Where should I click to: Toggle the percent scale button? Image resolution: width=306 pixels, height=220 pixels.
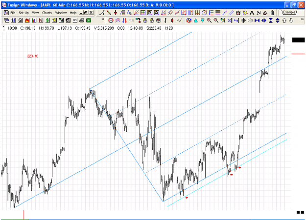coord(230,20)
